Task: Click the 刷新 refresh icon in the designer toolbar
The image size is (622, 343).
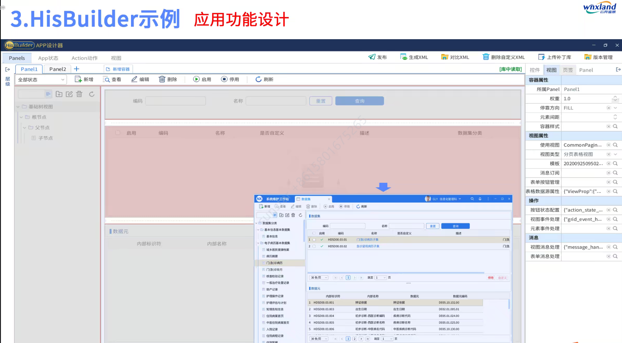Action: (259, 79)
